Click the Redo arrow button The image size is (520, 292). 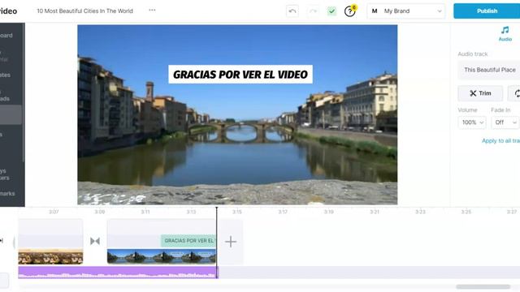(313, 11)
